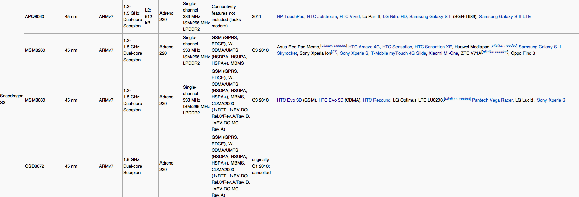Click the Oppo Find 3 text

[523, 53]
